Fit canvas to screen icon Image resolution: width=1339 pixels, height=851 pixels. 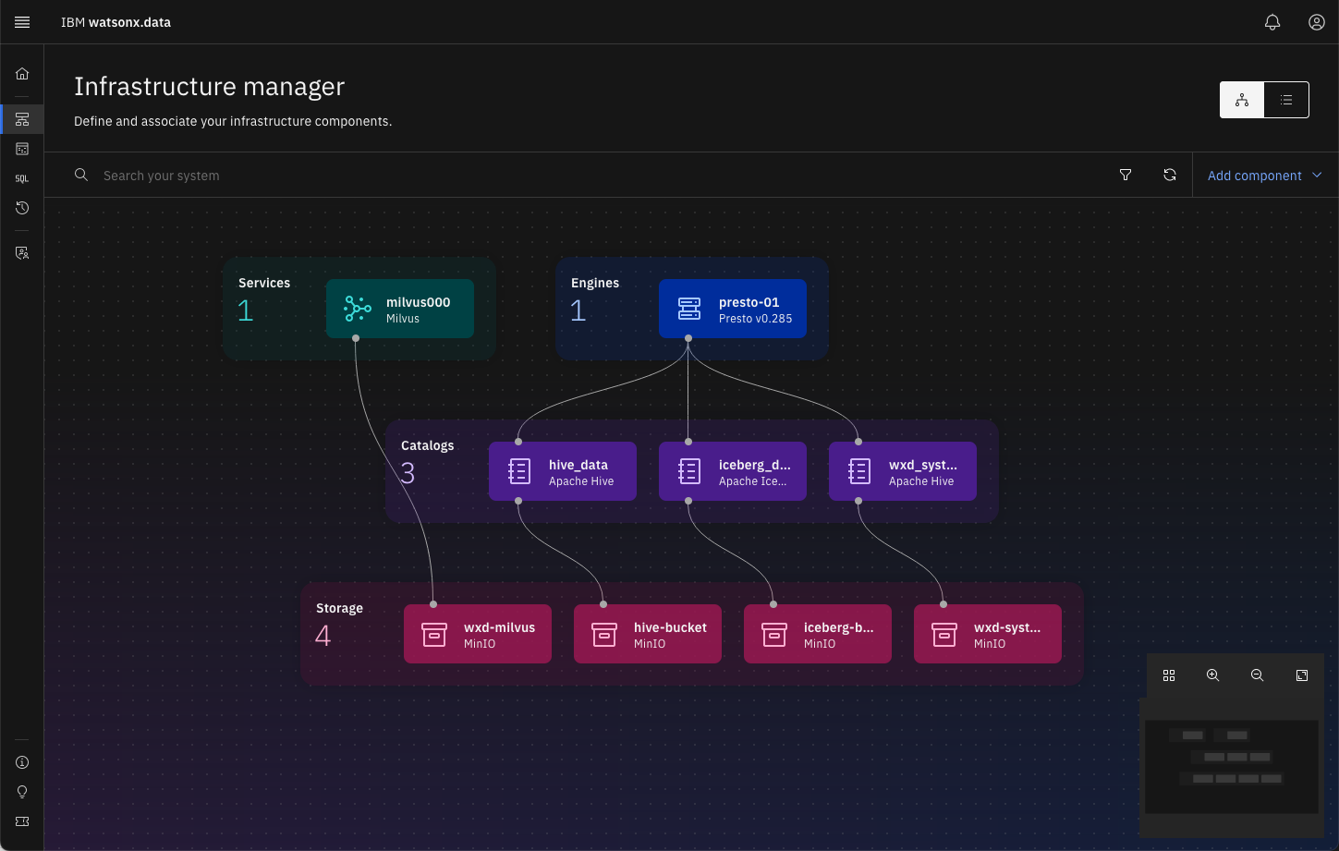(x=1302, y=675)
